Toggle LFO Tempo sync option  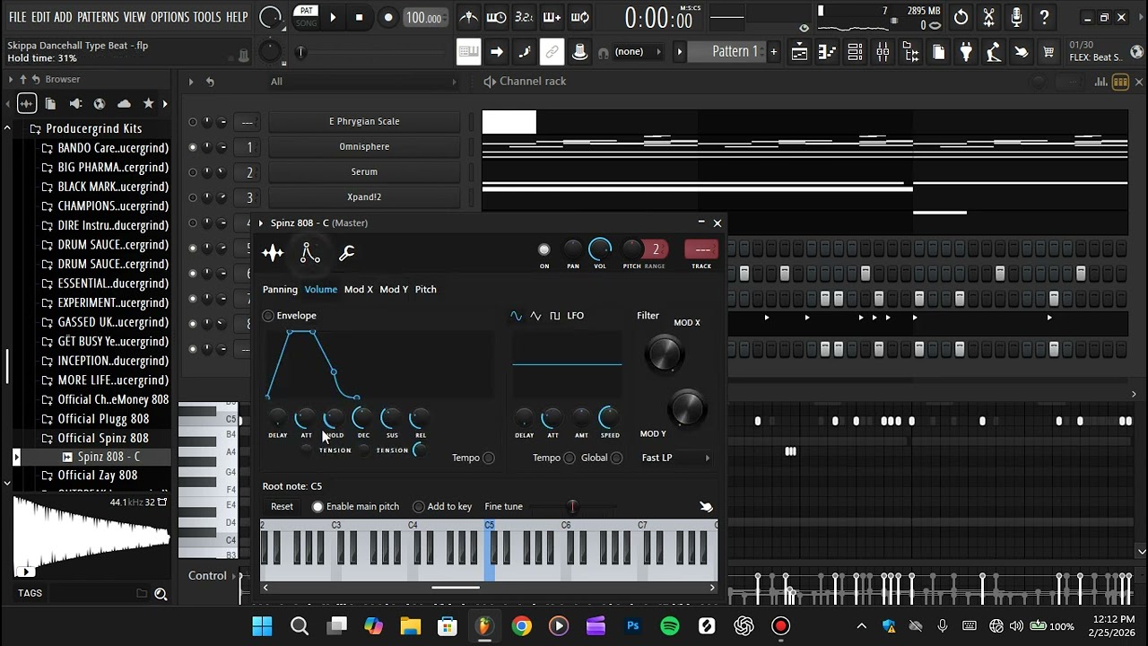(x=570, y=458)
